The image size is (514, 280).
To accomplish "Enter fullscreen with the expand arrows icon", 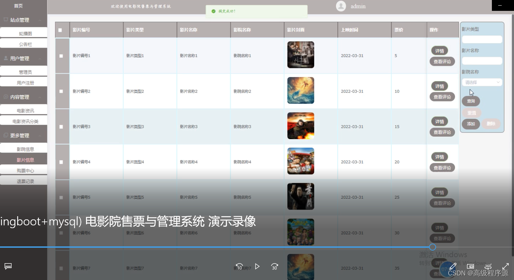I will coord(506,266).
